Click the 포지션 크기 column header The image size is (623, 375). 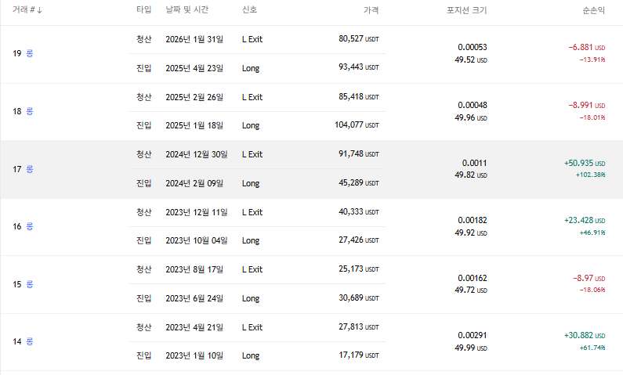[468, 10]
